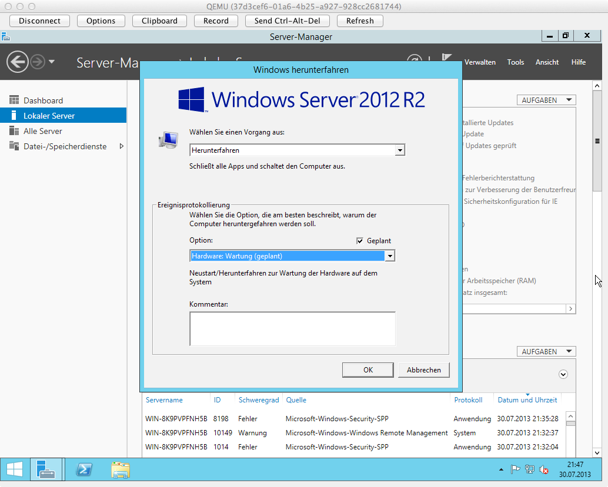Click the forward arrow in Server-Manager
Image resolution: width=608 pixels, height=487 pixels.
(x=38, y=62)
